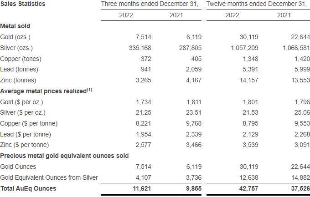
Task: Select the Metal sold section header
Action: click(15, 26)
